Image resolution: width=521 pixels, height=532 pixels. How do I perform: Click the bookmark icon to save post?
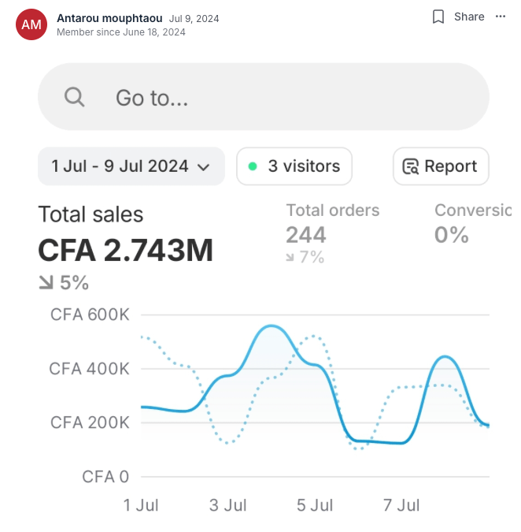438,17
